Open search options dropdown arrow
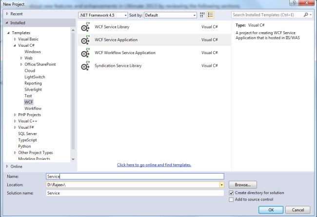The image size is (317, 217). [311, 15]
